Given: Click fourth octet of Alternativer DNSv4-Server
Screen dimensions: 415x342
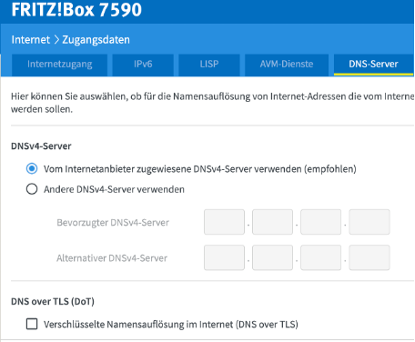Looking at the screenshot, I should tap(369, 257).
